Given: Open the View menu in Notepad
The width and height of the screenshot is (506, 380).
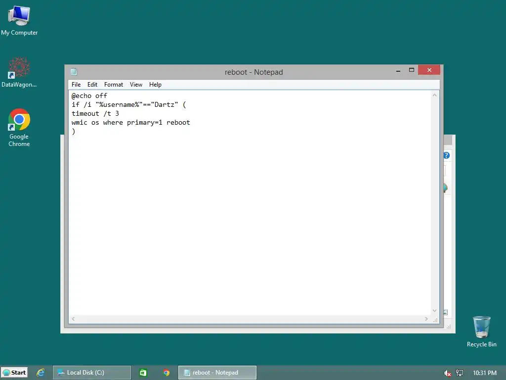Looking at the screenshot, I should 136,85.
